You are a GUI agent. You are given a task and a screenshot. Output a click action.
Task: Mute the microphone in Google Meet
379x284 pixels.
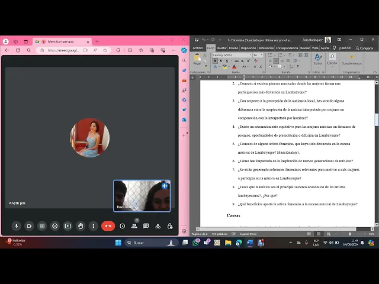click(x=17, y=226)
